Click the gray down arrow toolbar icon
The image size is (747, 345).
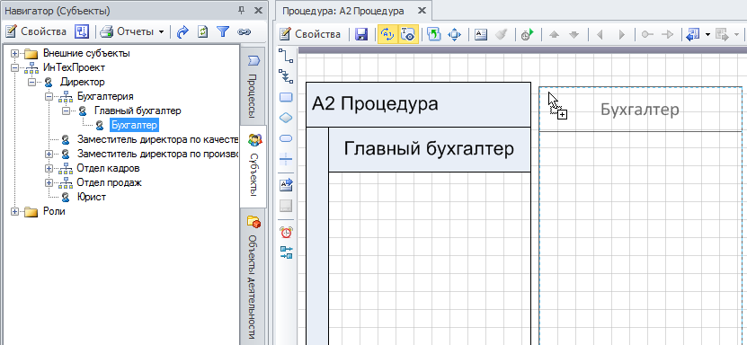(574, 34)
